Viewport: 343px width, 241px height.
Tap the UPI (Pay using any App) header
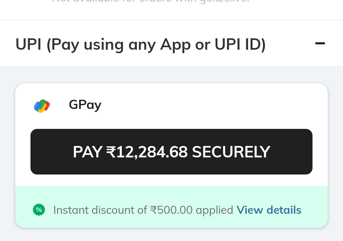140,44
